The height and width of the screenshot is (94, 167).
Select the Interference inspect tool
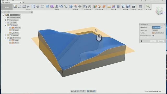coord(114,7)
